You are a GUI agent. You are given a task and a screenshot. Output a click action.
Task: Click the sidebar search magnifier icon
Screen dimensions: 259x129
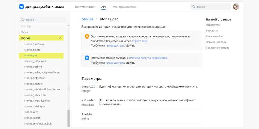click(x=23, y=20)
